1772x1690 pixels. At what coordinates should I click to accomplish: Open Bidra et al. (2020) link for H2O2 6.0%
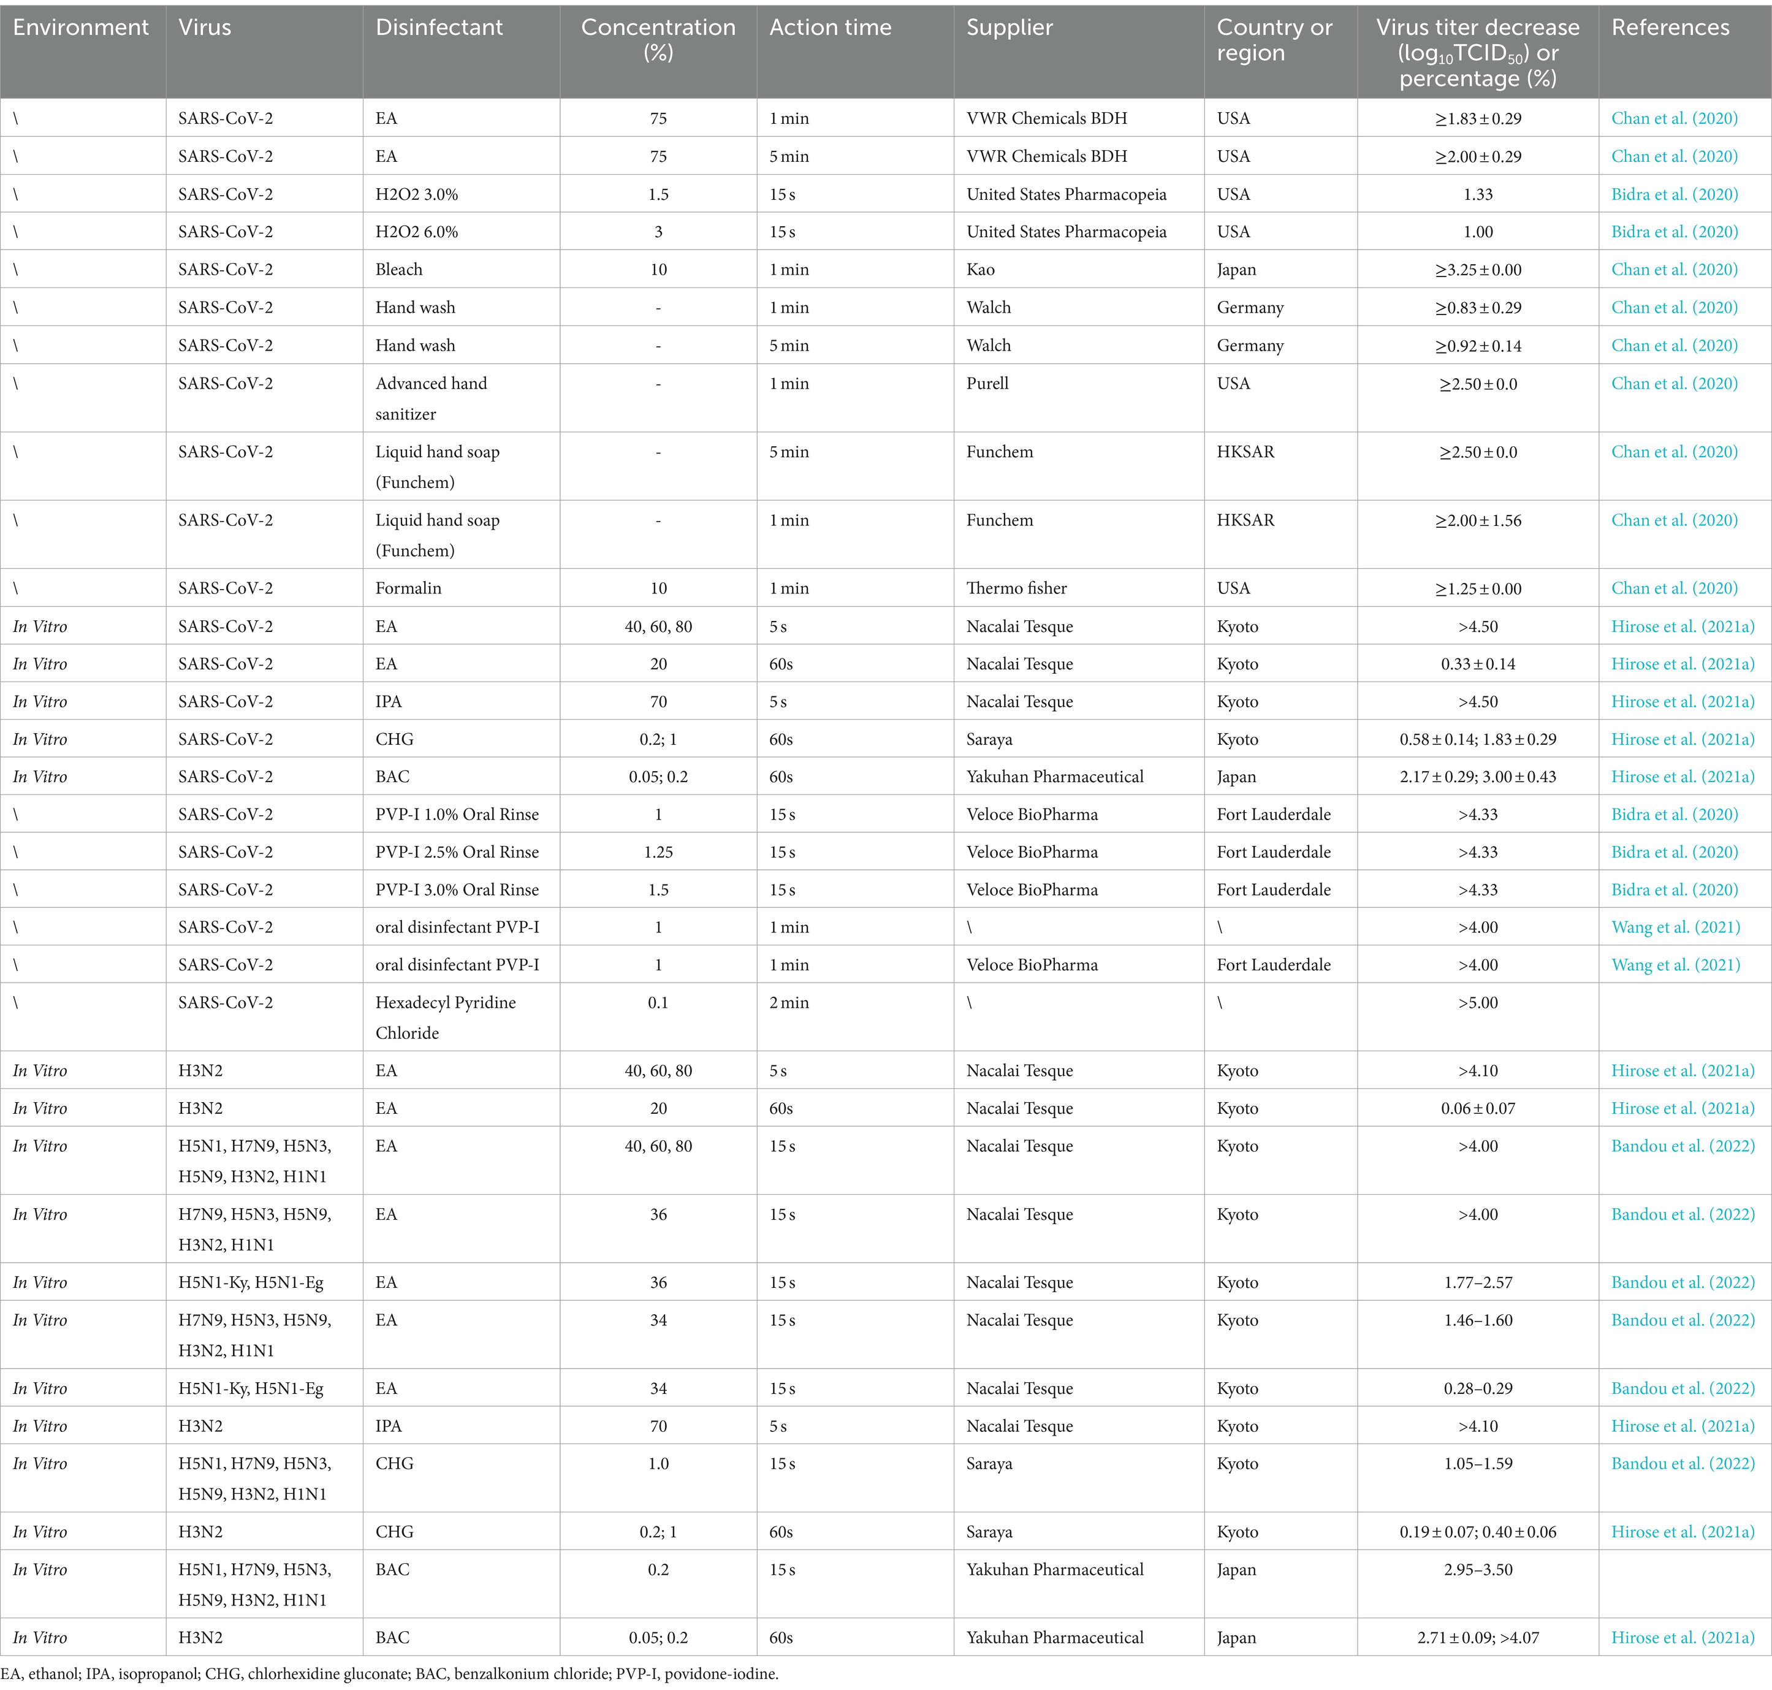pyautogui.click(x=1674, y=232)
